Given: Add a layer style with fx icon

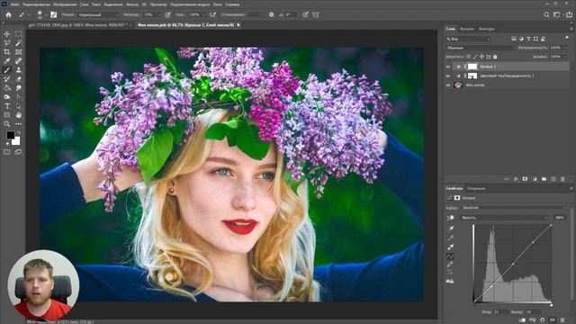Looking at the screenshot, I should click(516, 179).
